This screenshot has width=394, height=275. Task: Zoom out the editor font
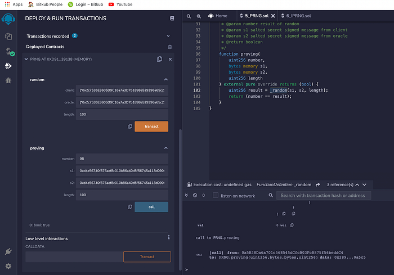pyautogui.click(x=189, y=16)
